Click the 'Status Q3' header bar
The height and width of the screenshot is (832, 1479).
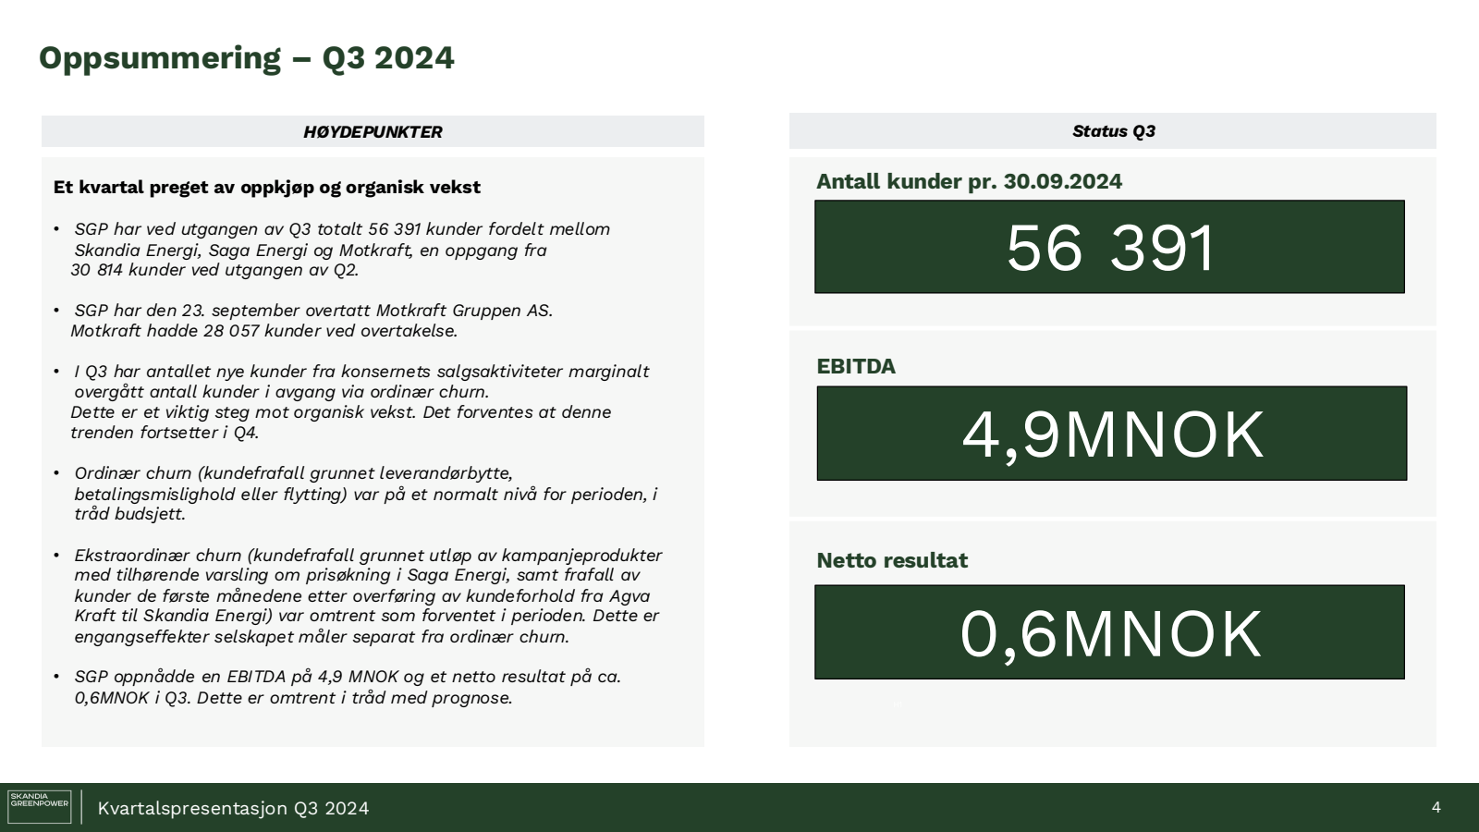[1113, 131]
